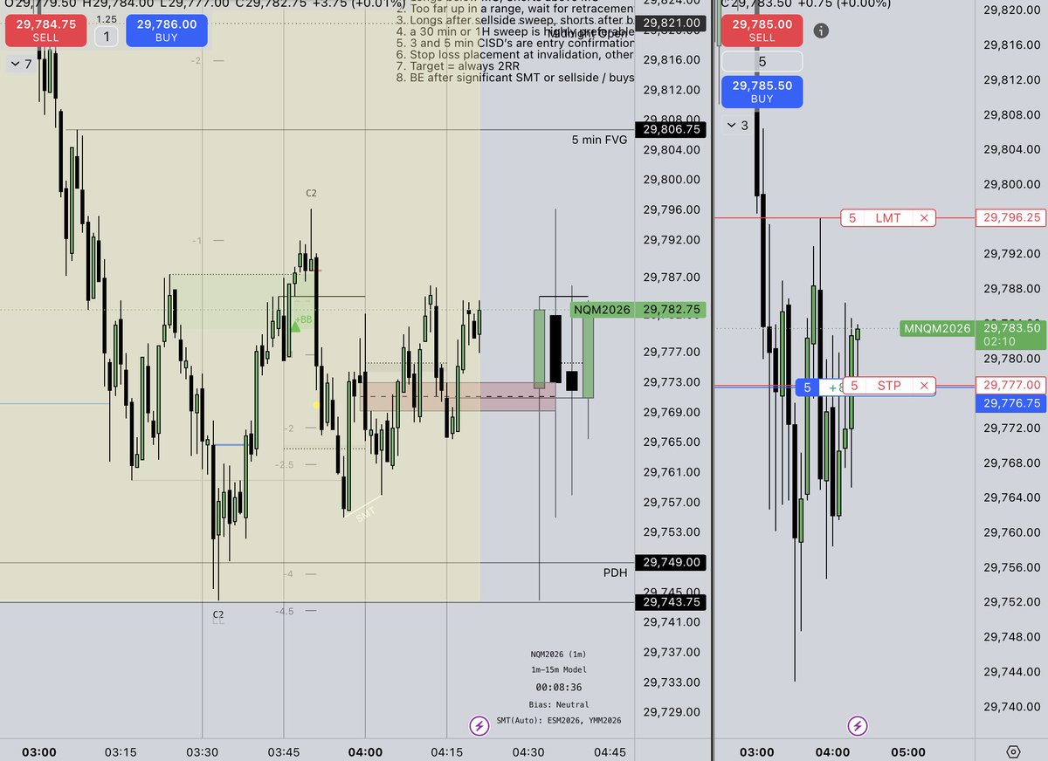Click the quantity 5 on the LMT order line
The width and height of the screenshot is (1048, 761).
tap(852, 217)
